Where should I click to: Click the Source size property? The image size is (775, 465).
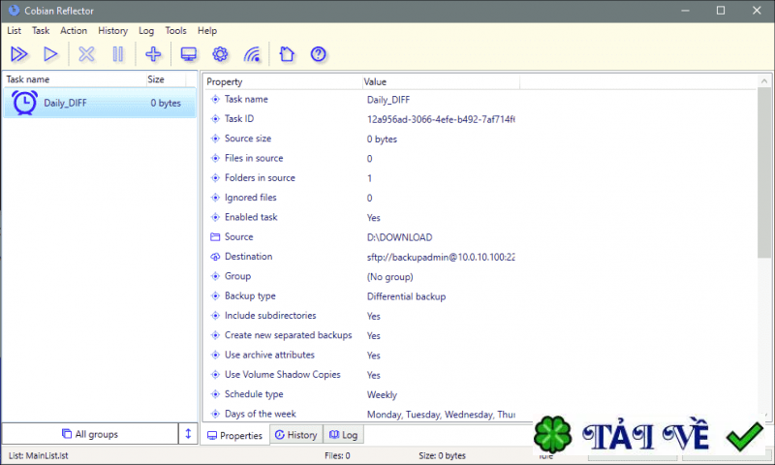click(x=248, y=139)
